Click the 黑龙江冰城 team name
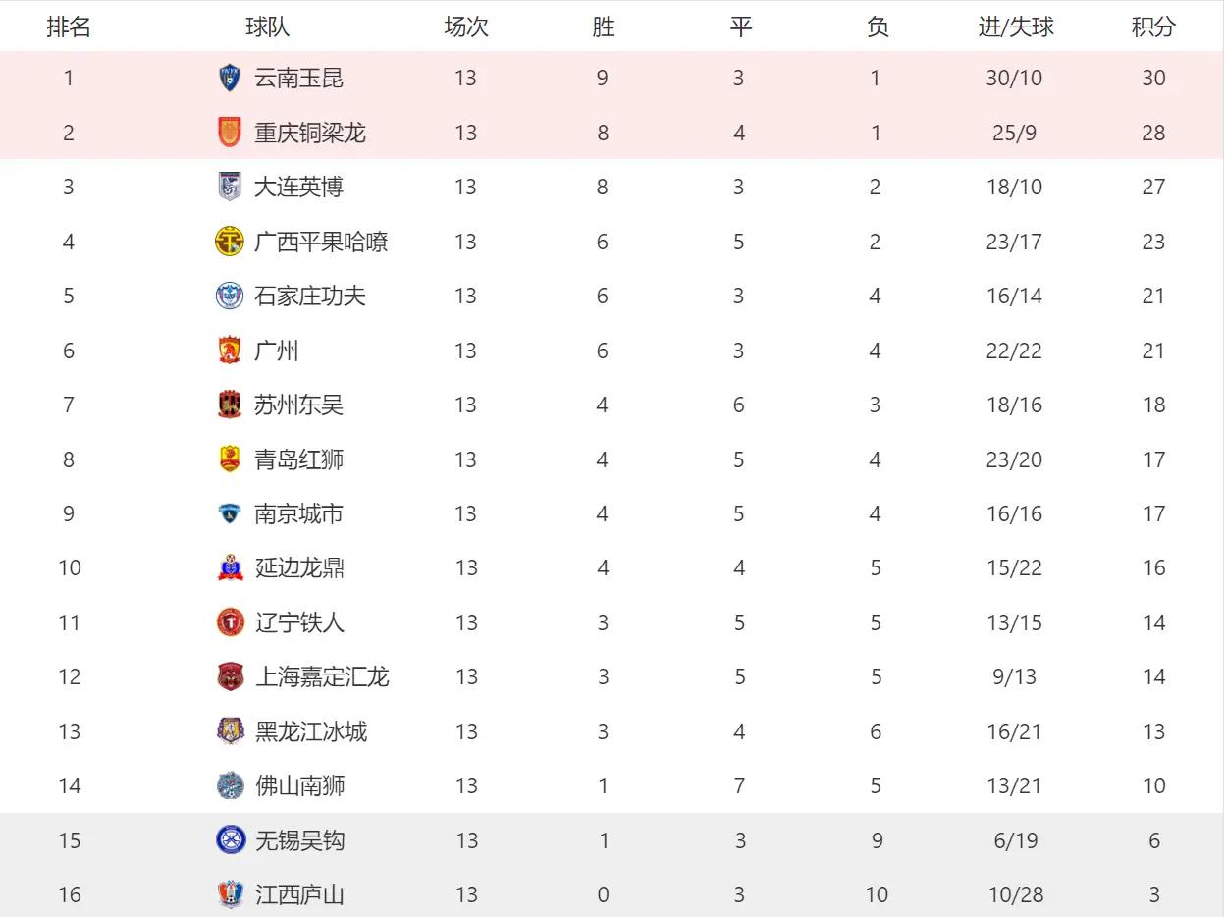This screenshot has height=917, width=1226. (x=311, y=731)
